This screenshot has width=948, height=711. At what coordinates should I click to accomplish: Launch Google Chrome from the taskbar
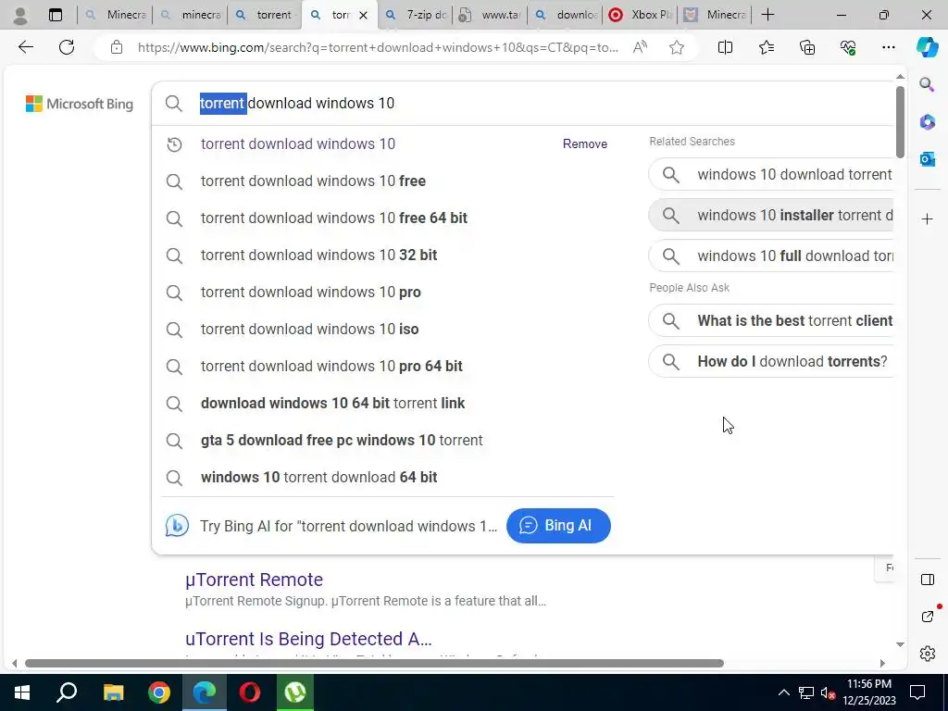coord(159,692)
